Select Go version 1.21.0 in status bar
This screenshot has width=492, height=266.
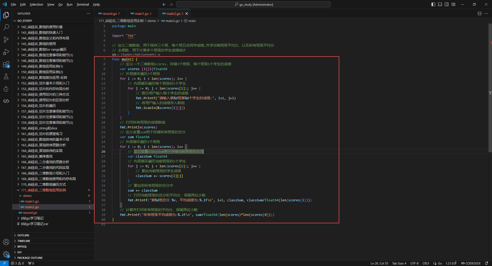point(451,263)
